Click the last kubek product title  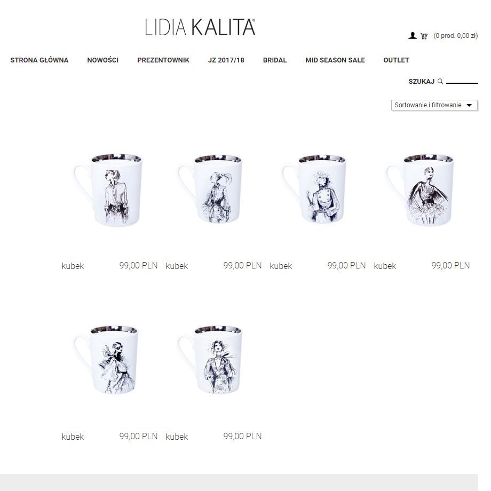click(x=177, y=437)
